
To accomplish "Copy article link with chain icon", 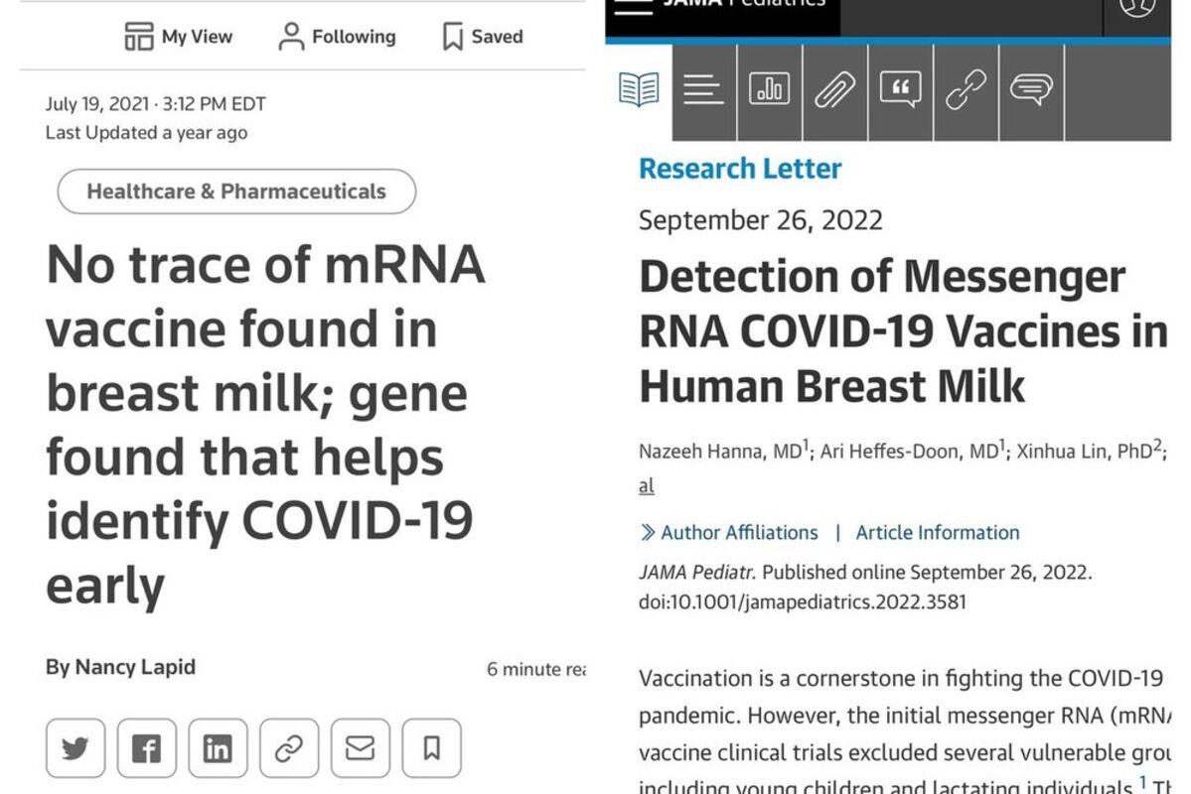I will (x=289, y=748).
